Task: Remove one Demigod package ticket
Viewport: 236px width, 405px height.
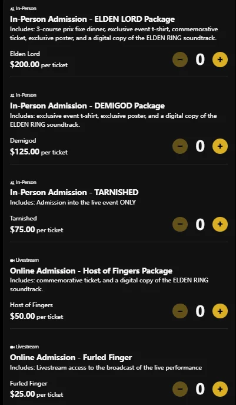Action: pos(180,146)
